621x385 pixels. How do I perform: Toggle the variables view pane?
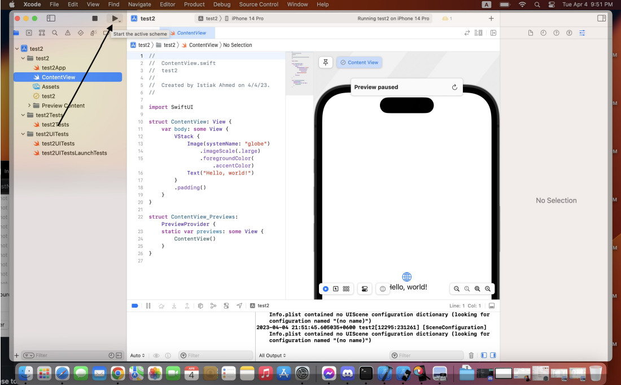[x=484, y=355]
